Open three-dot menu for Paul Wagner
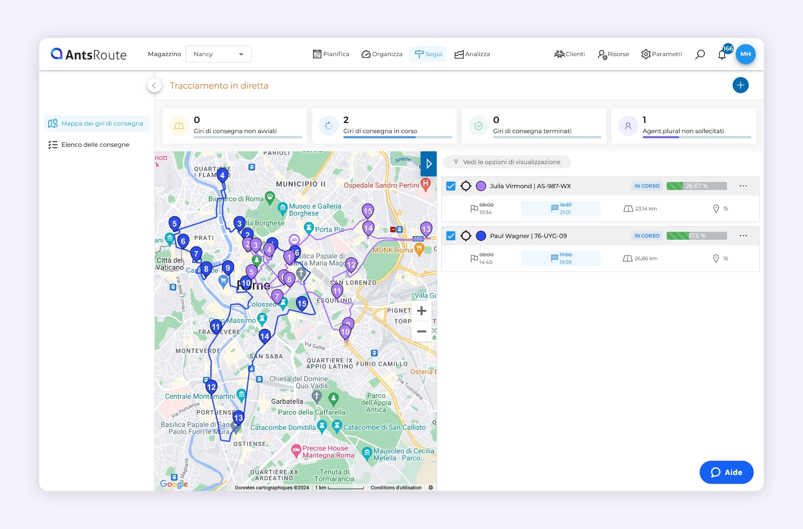This screenshot has height=529, width=803. click(743, 236)
